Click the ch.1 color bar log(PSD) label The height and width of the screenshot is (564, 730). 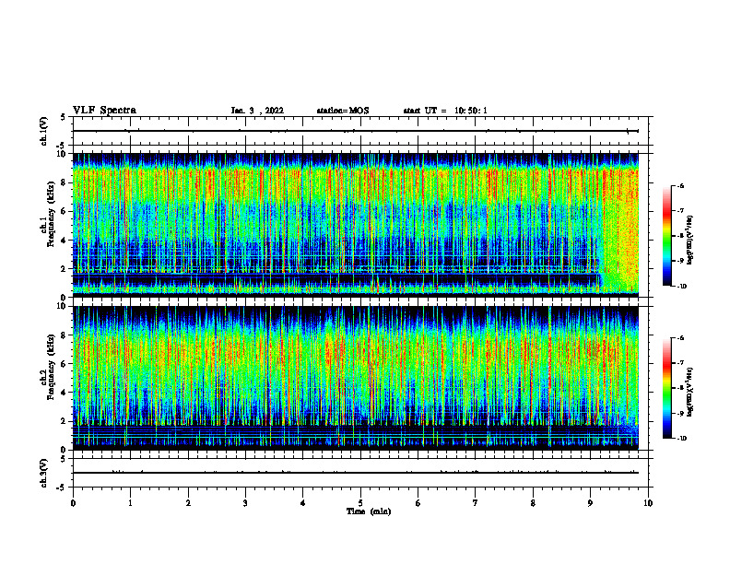(x=690, y=240)
